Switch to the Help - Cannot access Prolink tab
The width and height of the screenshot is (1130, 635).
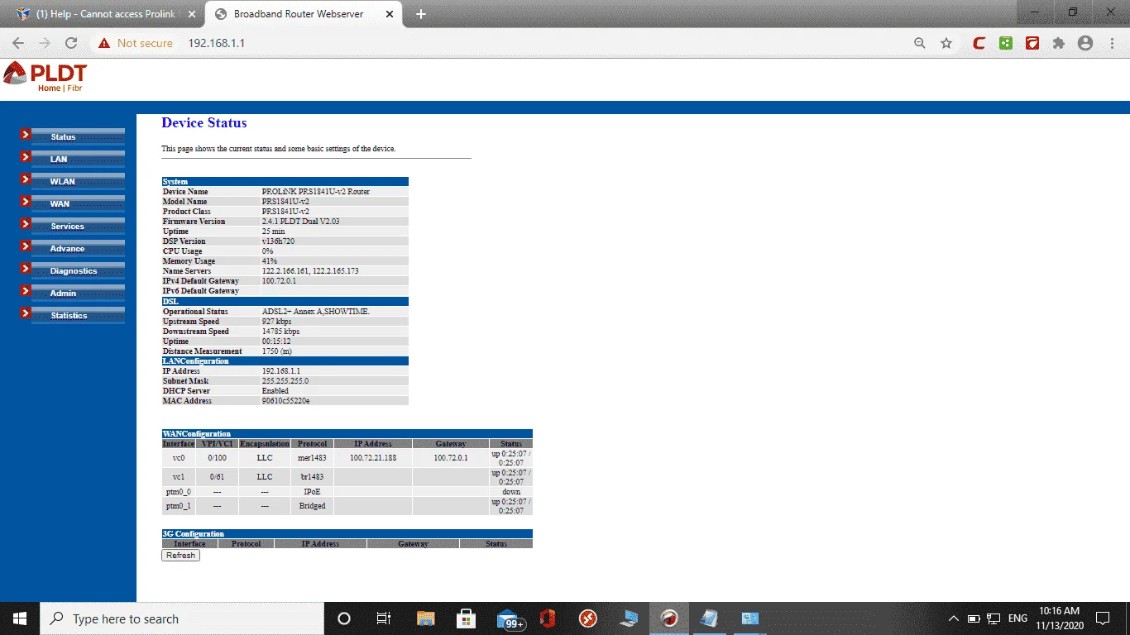pos(106,14)
